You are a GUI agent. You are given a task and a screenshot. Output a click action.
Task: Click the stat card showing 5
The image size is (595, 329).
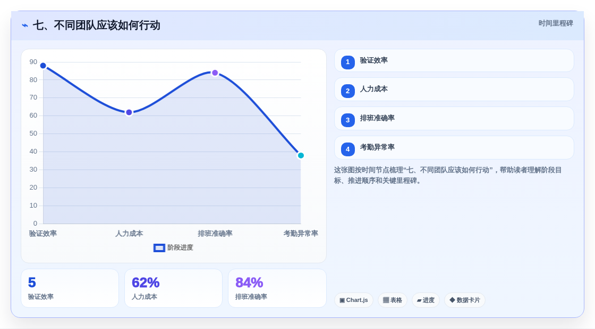click(x=70, y=288)
